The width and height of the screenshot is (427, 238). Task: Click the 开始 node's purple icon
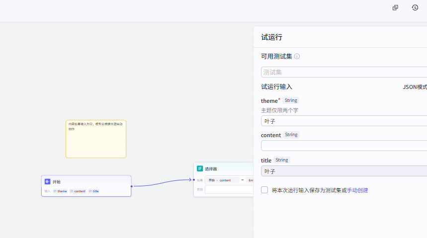coord(48,182)
